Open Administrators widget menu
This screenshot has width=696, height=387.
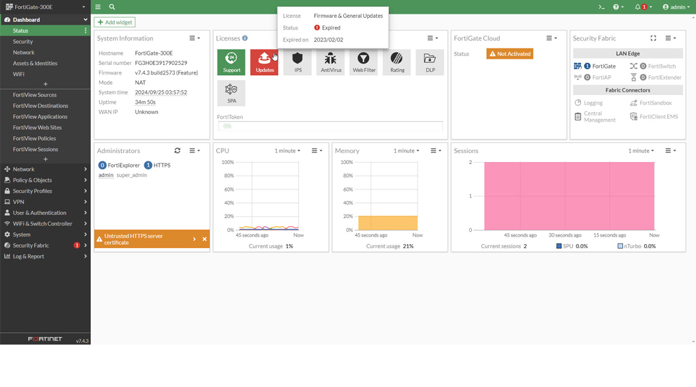tap(194, 151)
